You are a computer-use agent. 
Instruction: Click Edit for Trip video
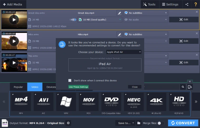[x=184, y=63]
